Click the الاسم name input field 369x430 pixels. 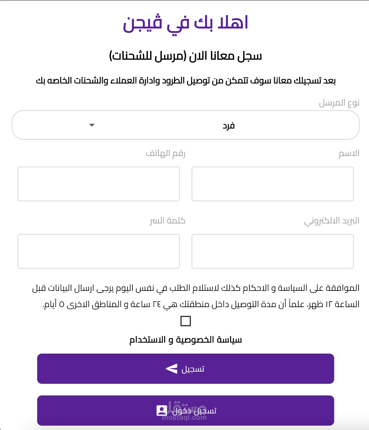(272, 184)
